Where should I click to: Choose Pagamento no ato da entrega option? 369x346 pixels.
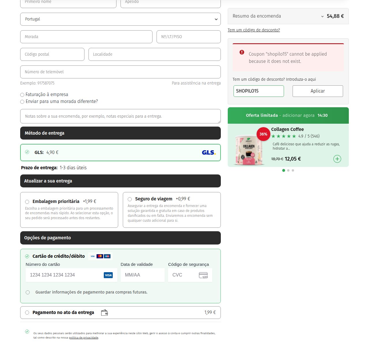(27, 313)
